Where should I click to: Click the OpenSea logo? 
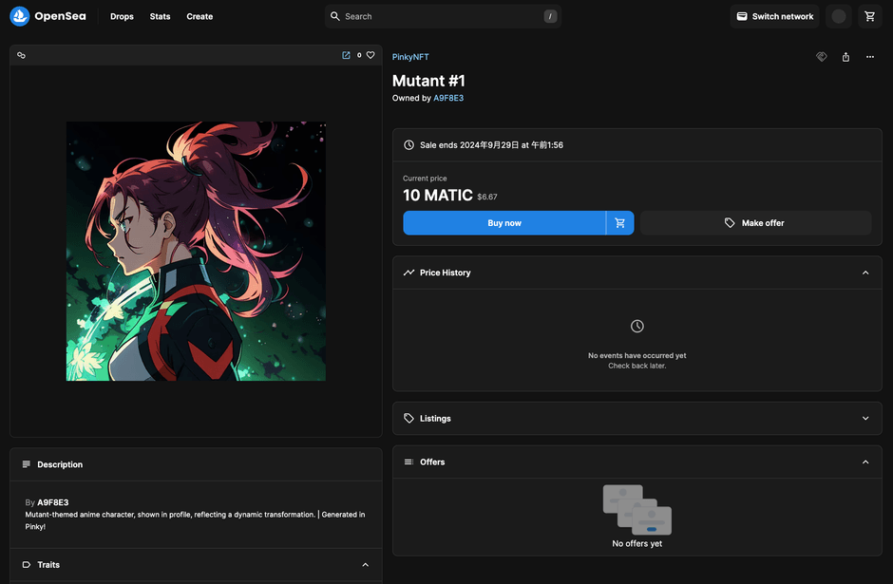(47, 16)
